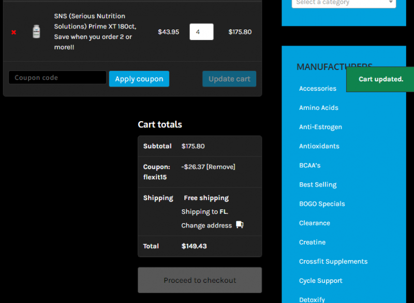Open the Change address link
414x303 pixels.
click(x=206, y=226)
